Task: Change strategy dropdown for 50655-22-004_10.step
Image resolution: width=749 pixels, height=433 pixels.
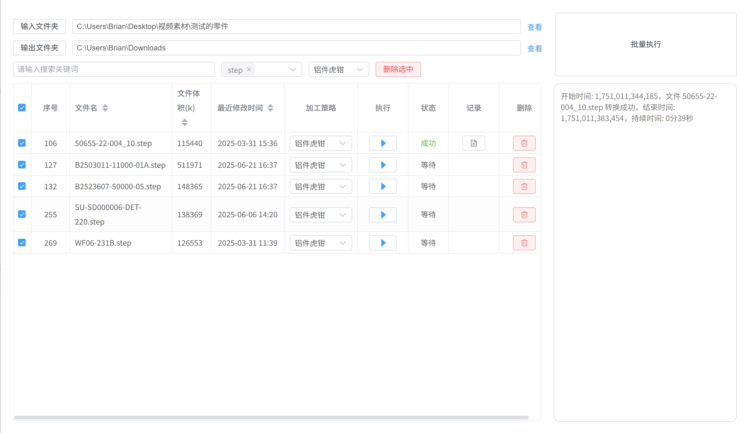Action: tap(321, 143)
